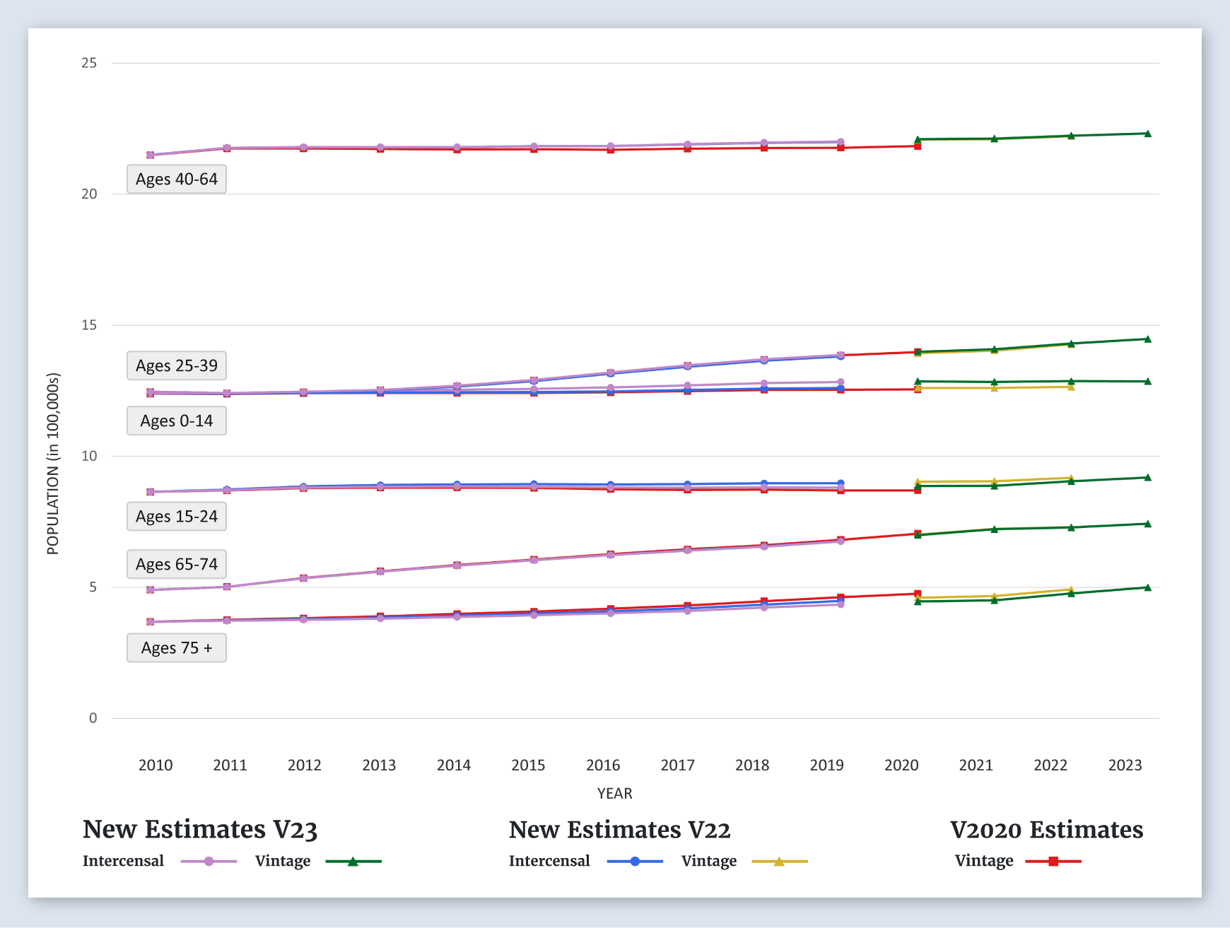Toggle the Vintage label under New Estimates V22
The width and height of the screenshot is (1230, 928).
(708, 861)
